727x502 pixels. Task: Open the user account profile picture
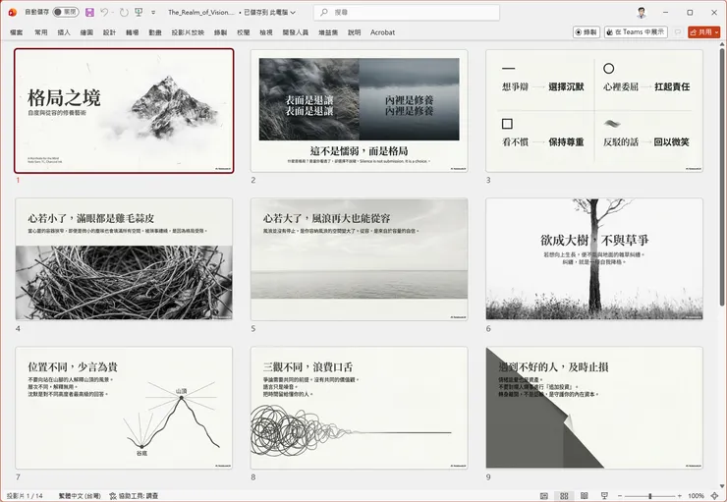click(642, 13)
